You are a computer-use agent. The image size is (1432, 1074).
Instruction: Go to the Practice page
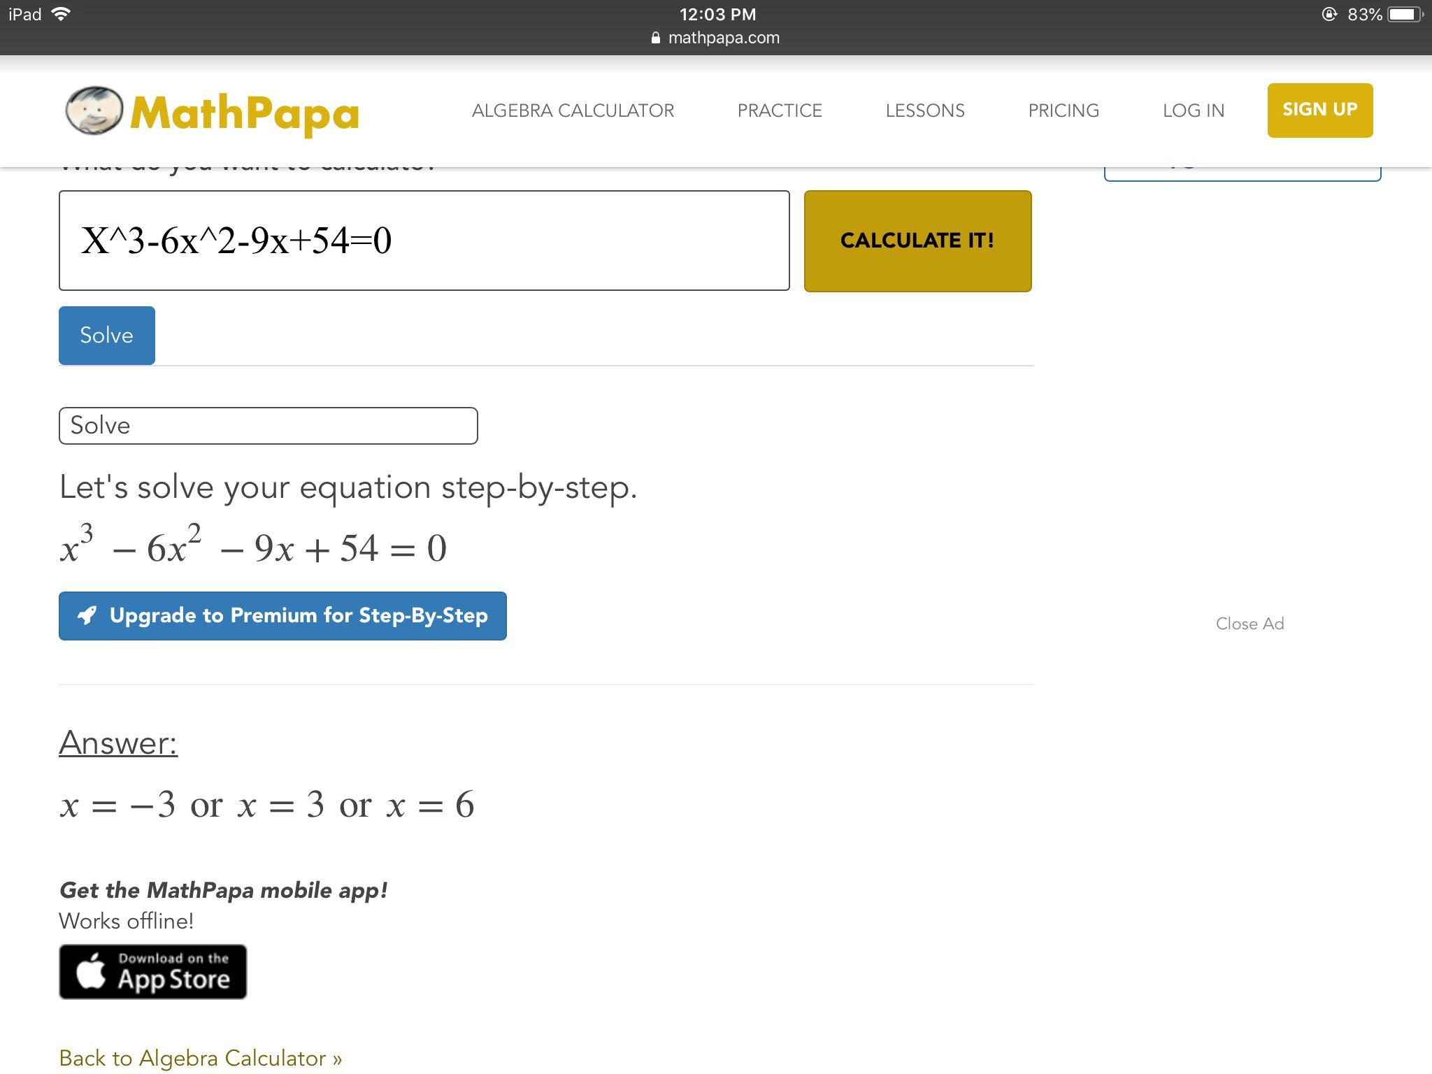click(780, 110)
